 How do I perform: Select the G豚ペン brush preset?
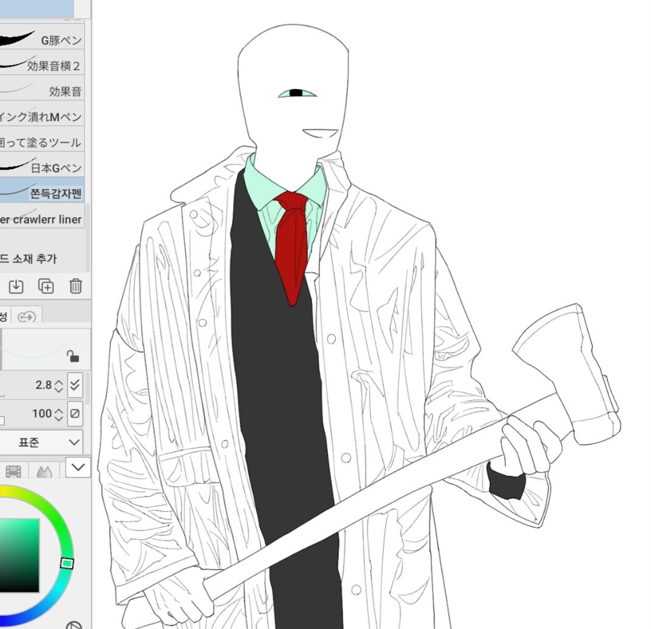pos(41,37)
